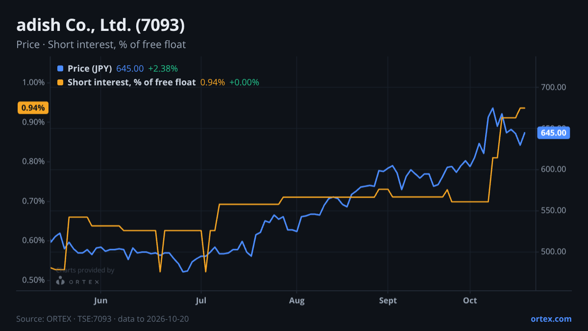Click the +0.00% short interest change value

244,82
